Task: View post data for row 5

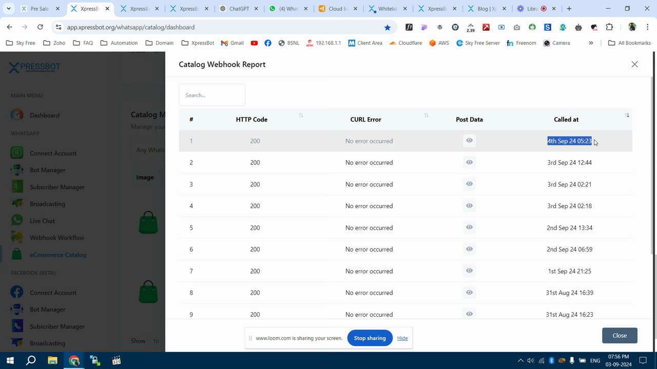Action: 469,228
